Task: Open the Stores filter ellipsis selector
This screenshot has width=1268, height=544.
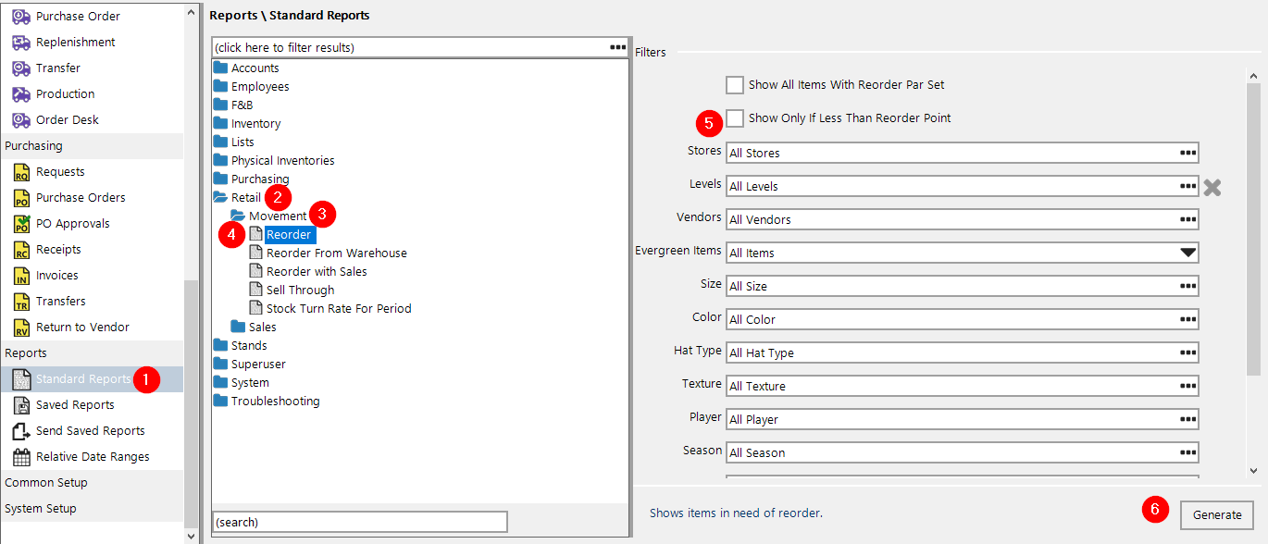Action: [1188, 153]
